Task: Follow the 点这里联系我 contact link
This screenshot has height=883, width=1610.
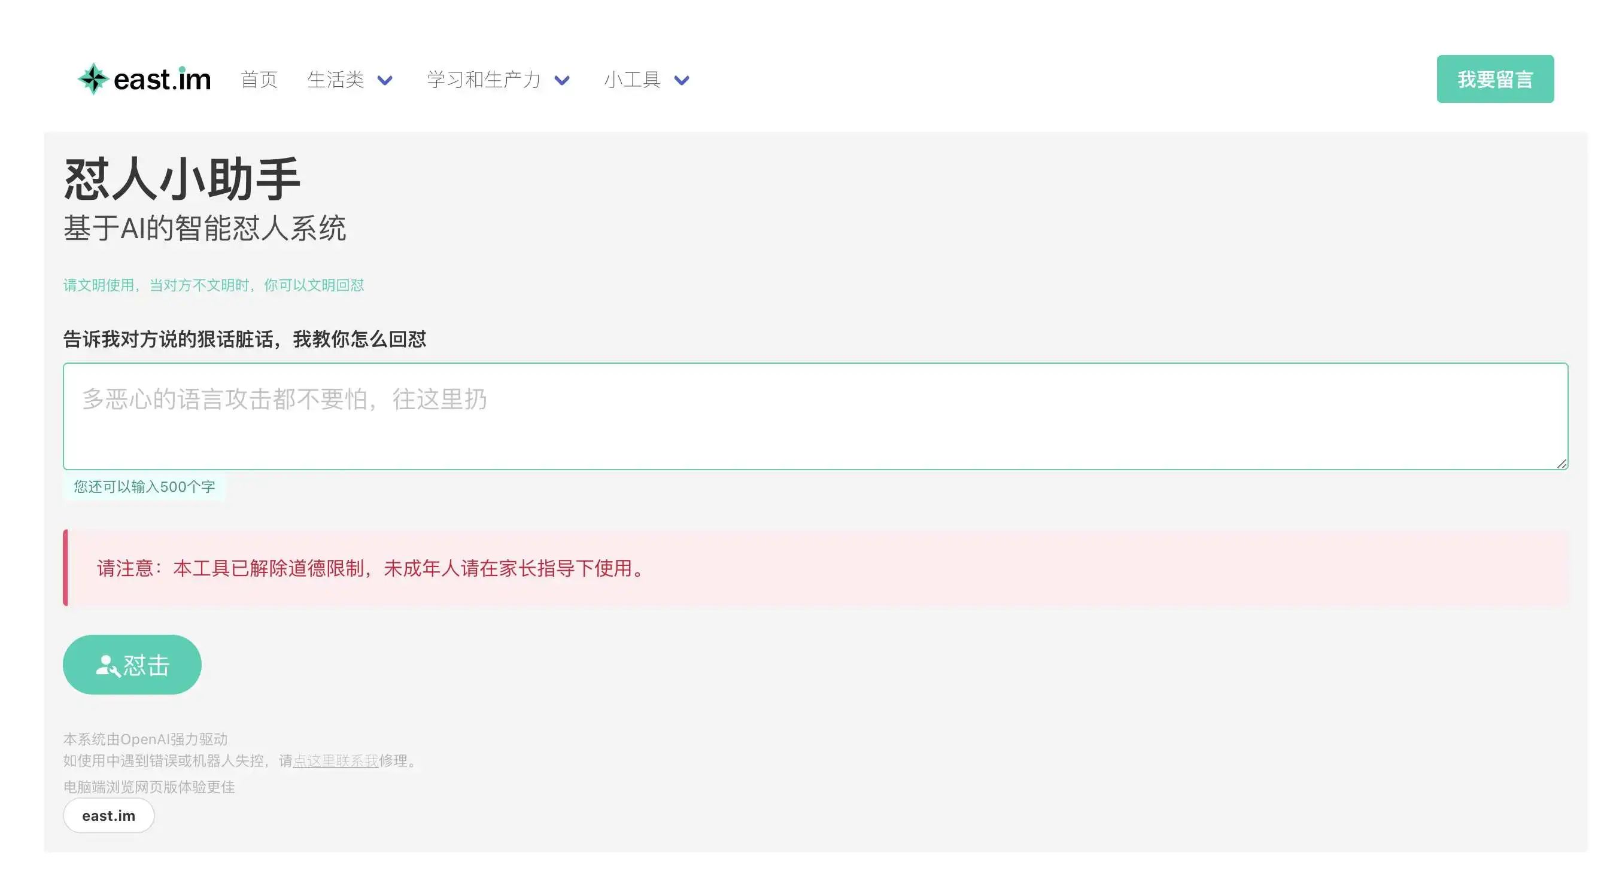Action: click(336, 760)
